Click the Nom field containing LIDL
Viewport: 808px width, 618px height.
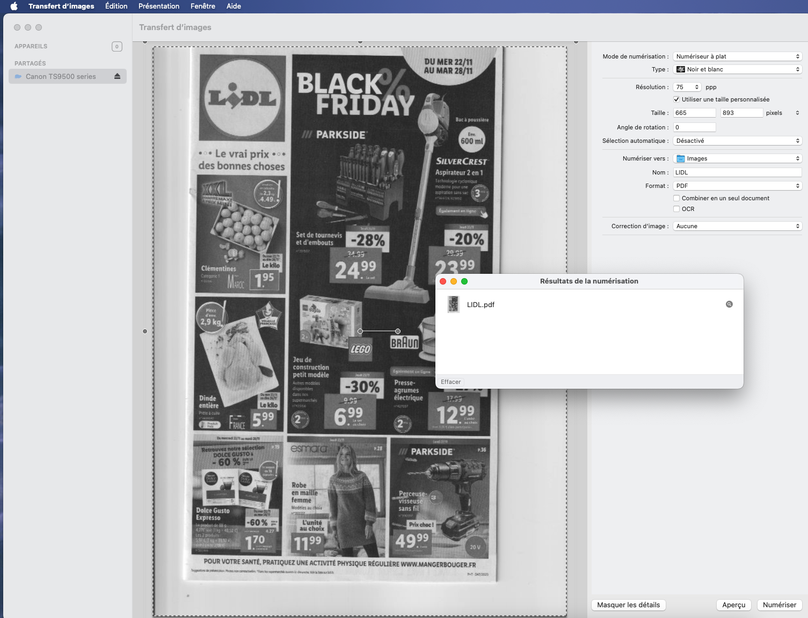[x=738, y=172]
